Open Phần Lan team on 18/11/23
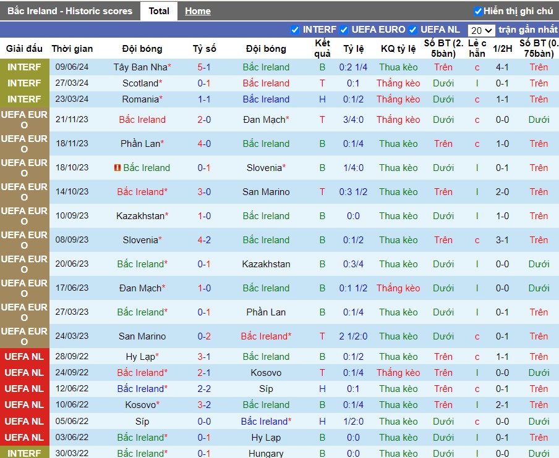This screenshot has height=458, width=559. tap(142, 143)
